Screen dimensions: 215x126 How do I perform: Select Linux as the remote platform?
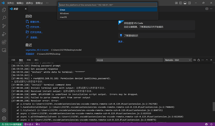[107, 10]
